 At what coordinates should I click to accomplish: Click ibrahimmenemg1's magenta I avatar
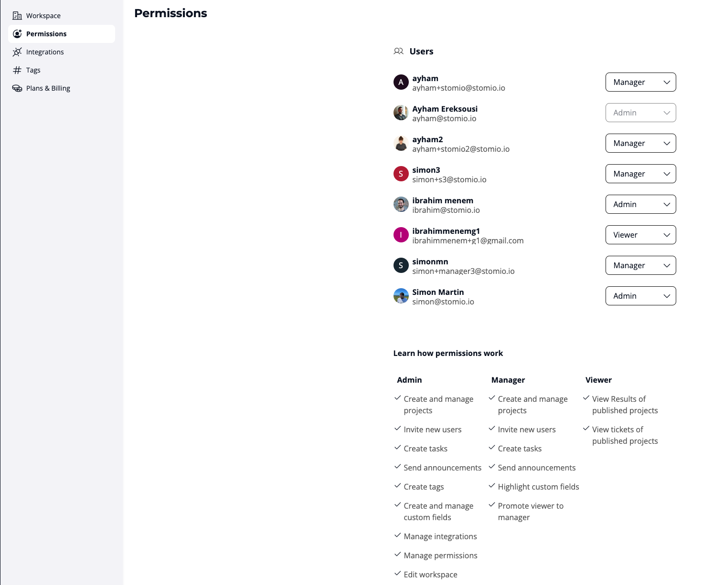click(x=401, y=235)
